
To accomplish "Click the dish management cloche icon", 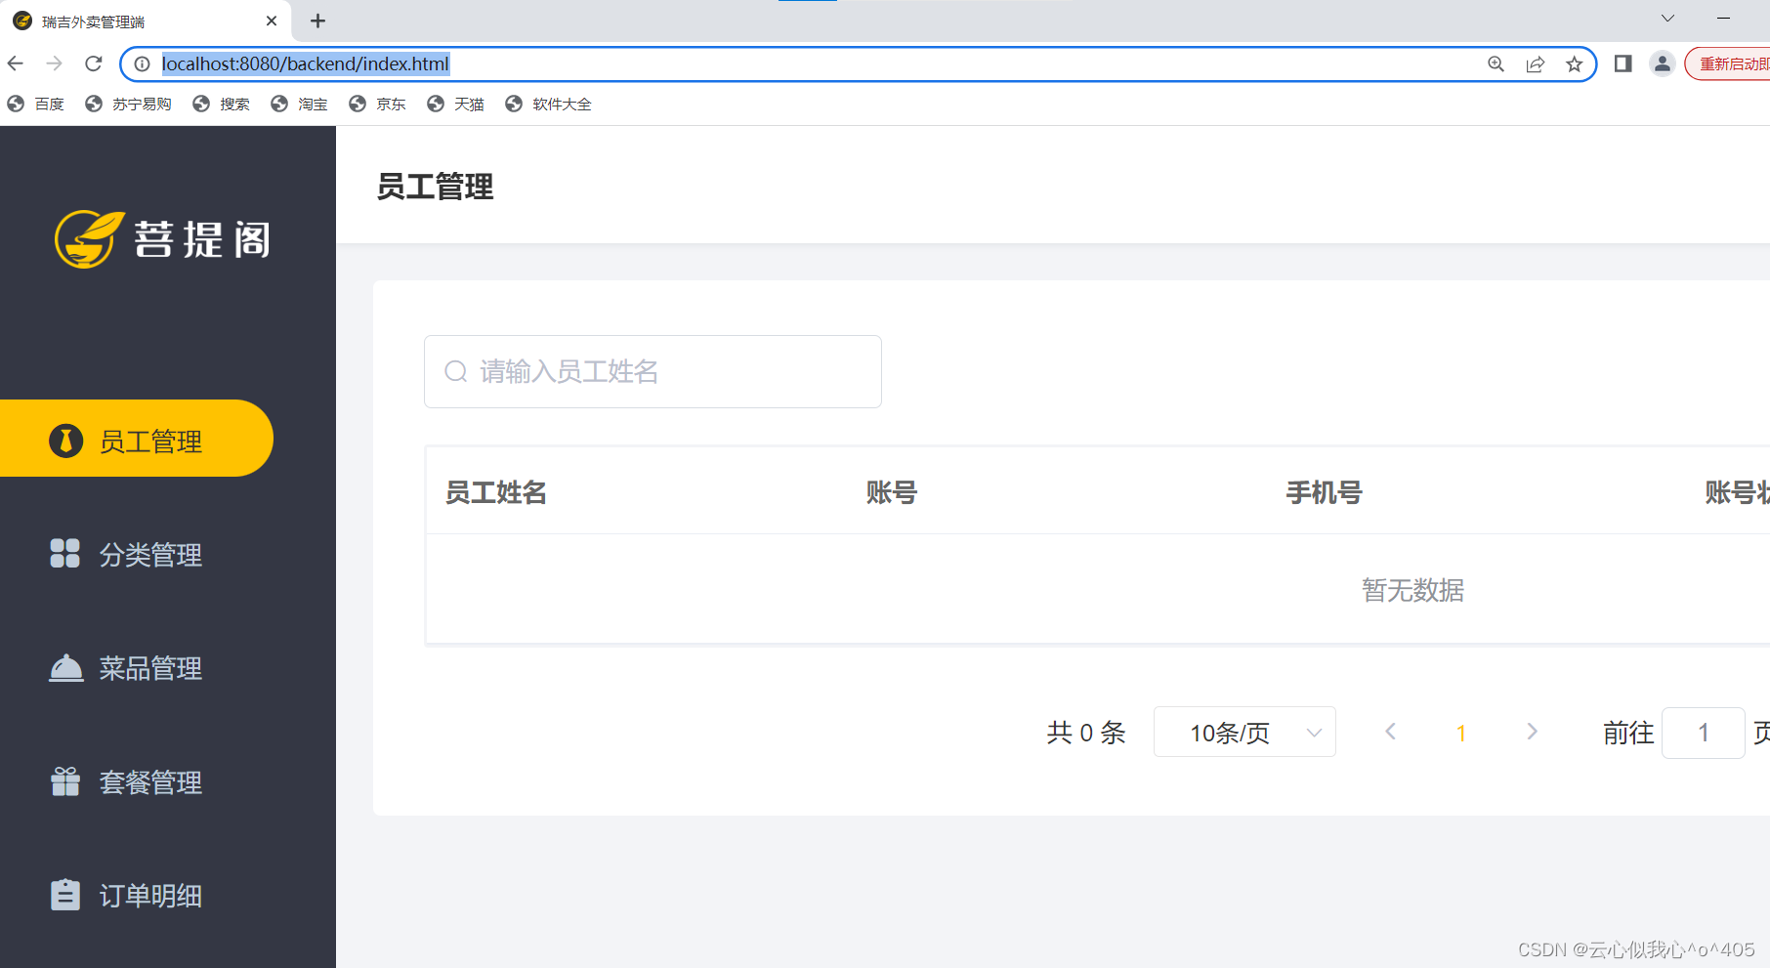I will click(65, 668).
